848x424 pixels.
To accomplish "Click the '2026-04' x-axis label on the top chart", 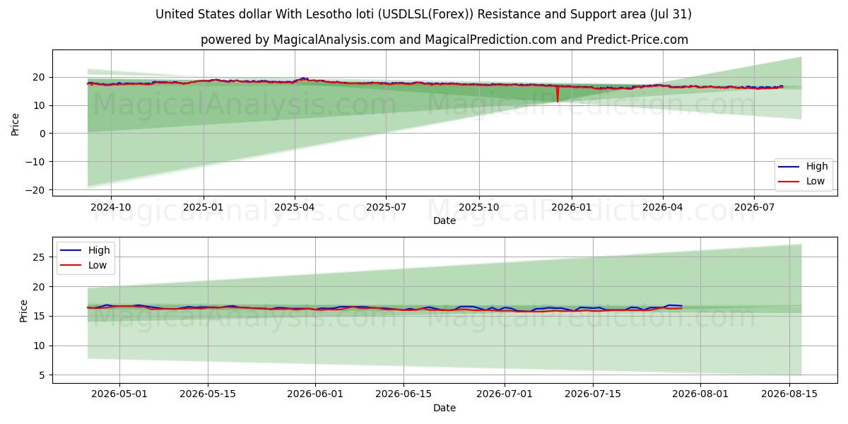I will point(662,208).
